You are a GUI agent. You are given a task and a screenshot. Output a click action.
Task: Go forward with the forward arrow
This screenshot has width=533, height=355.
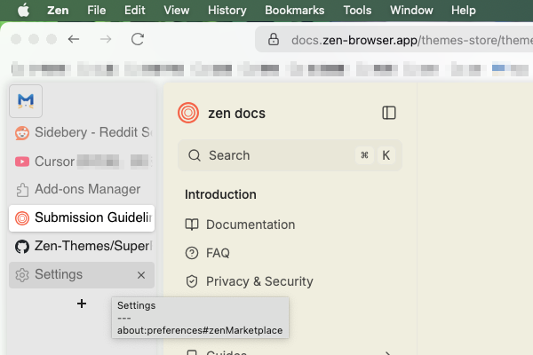point(106,39)
